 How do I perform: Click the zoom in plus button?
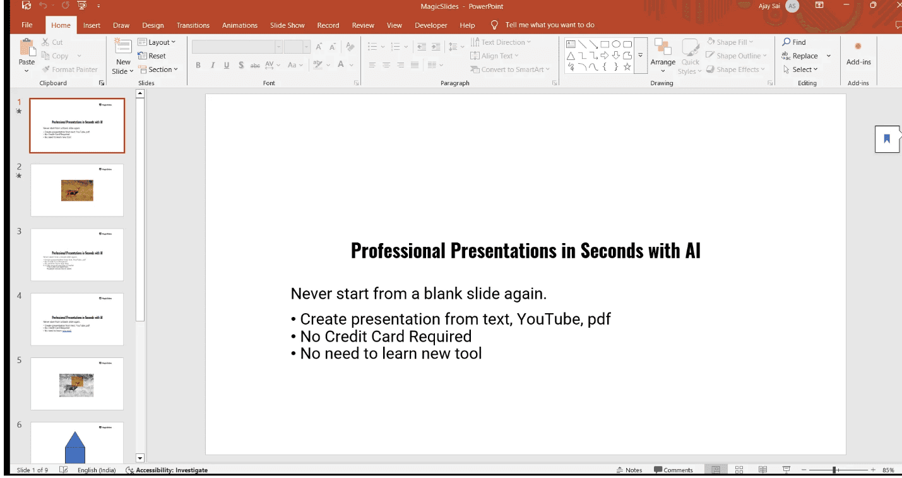click(873, 470)
